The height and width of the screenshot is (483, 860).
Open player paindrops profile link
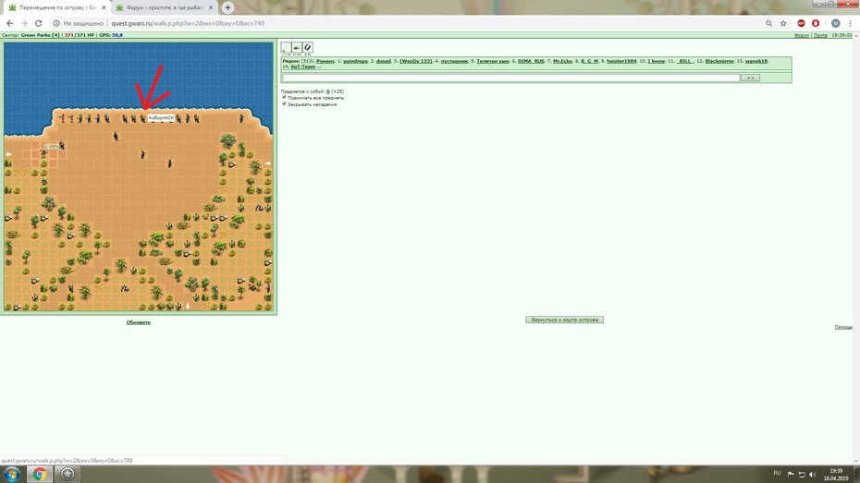(355, 61)
